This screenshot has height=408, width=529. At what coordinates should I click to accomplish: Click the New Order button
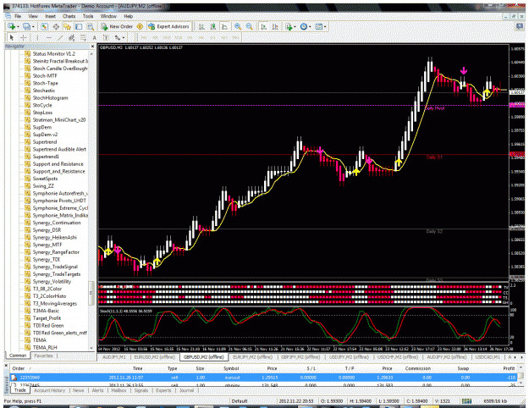coord(117,26)
